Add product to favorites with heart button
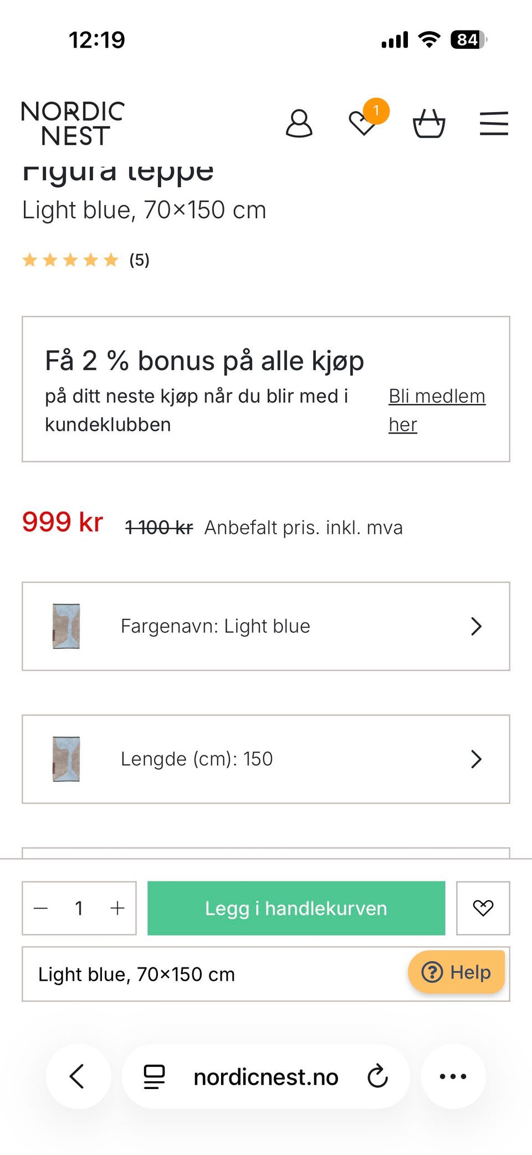 483,908
